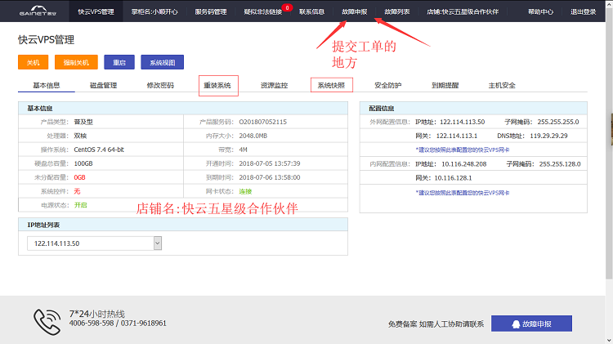
Task: Switch to the 基本信息 tab
Action: pyautogui.click(x=46, y=85)
